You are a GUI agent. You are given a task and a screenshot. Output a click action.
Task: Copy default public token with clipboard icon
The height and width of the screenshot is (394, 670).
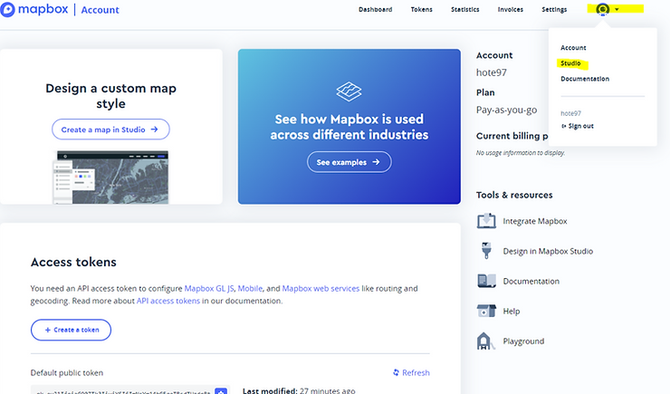221,391
